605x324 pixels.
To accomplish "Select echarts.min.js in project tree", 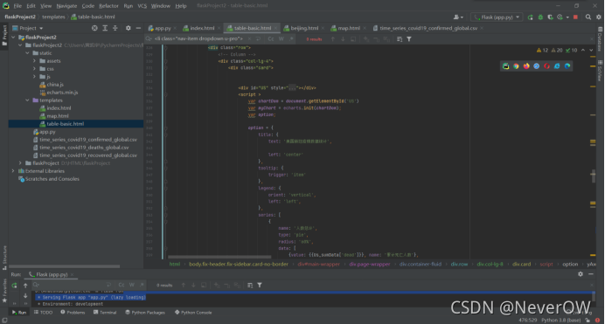I will click(62, 93).
